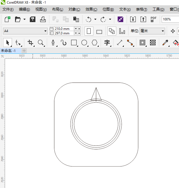
Task: Select the Polygon tool
Action: tap(95, 43)
